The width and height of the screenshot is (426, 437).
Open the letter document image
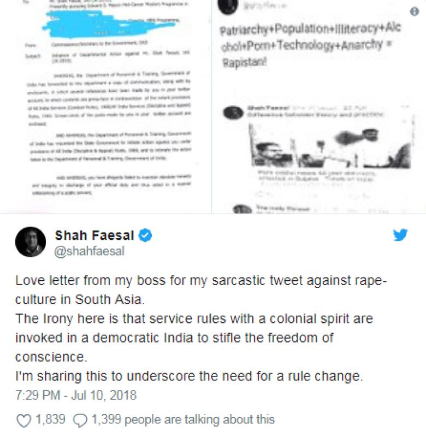105,107
